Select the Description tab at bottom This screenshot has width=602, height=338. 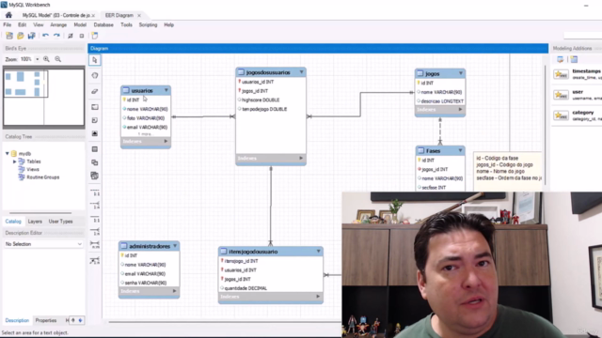[x=17, y=320]
